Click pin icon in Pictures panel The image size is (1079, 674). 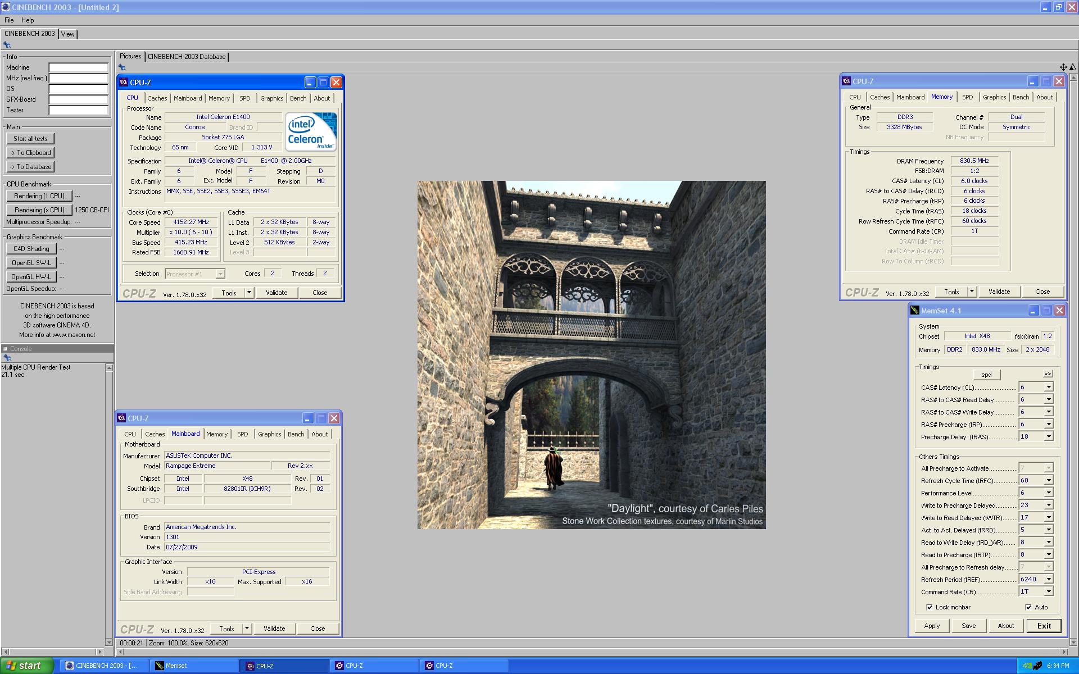pyautogui.click(x=122, y=67)
